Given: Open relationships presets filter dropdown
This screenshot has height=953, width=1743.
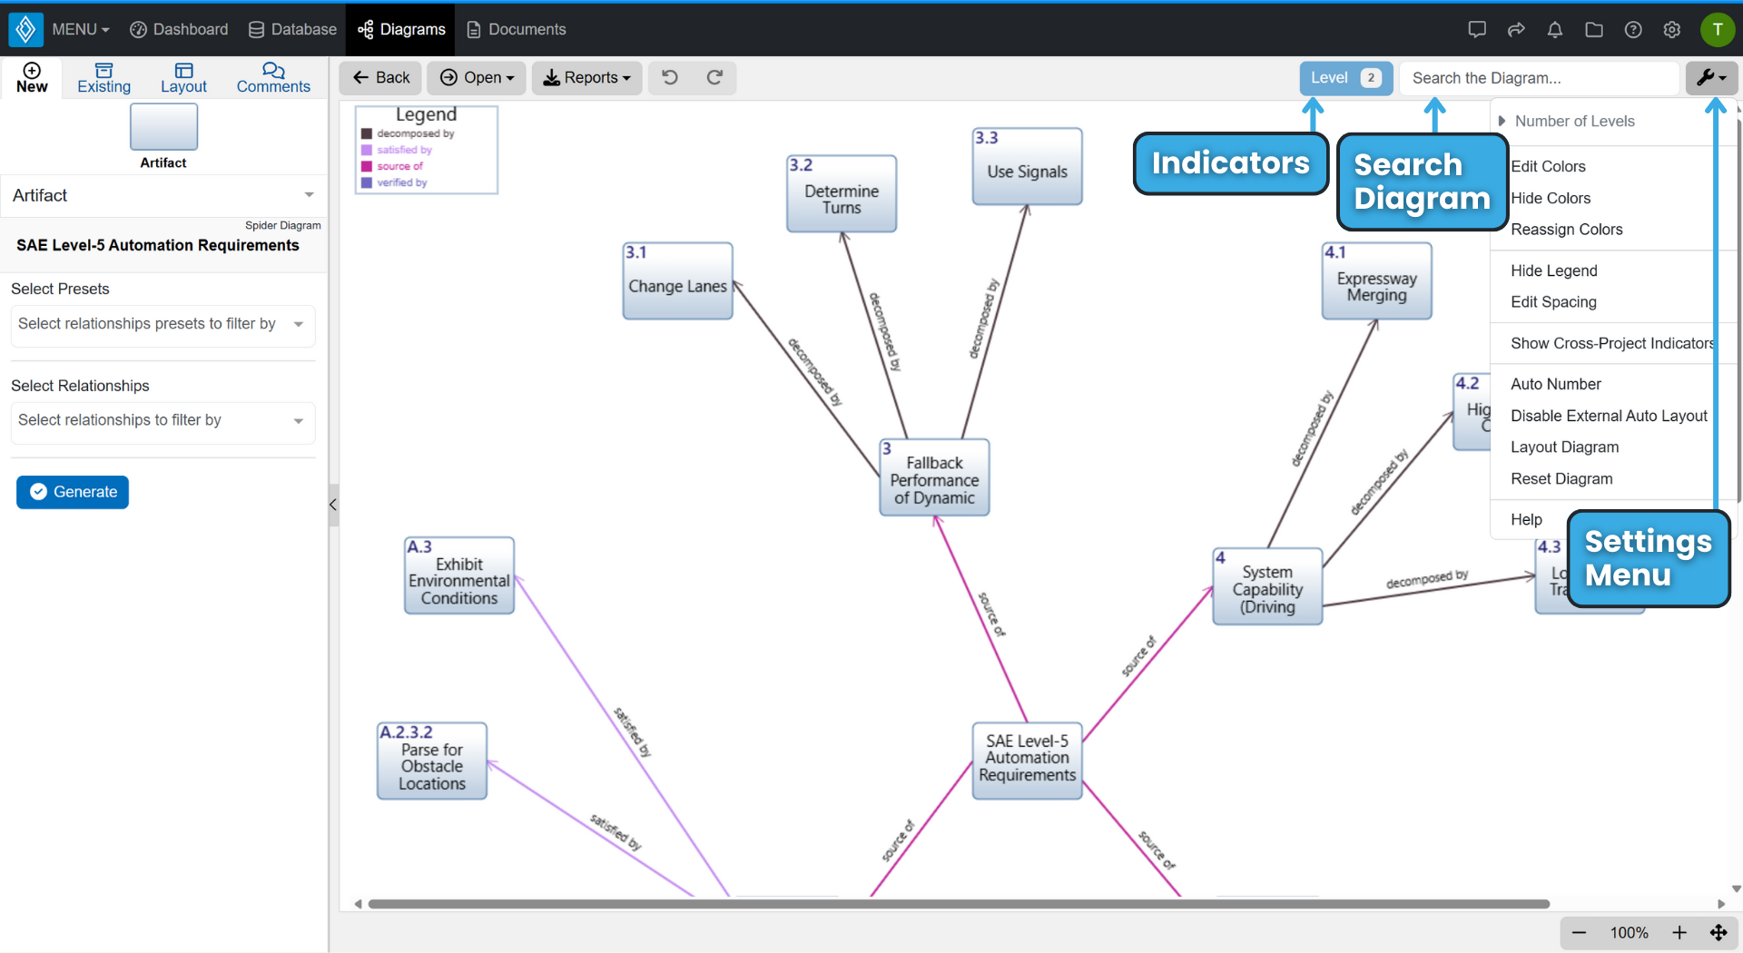Looking at the screenshot, I should [163, 324].
